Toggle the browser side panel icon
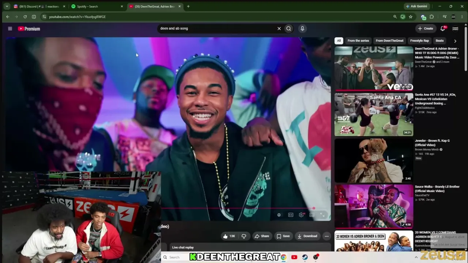This screenshot has height=263, width=468. click(x=34, y=17)
